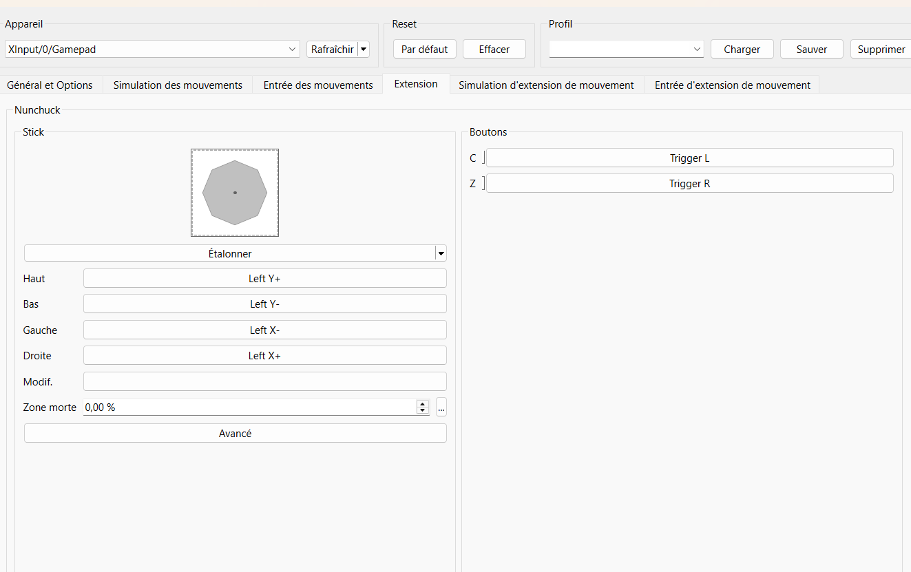
Task: Click the Rafraîchir button
Action: point(332,50)
